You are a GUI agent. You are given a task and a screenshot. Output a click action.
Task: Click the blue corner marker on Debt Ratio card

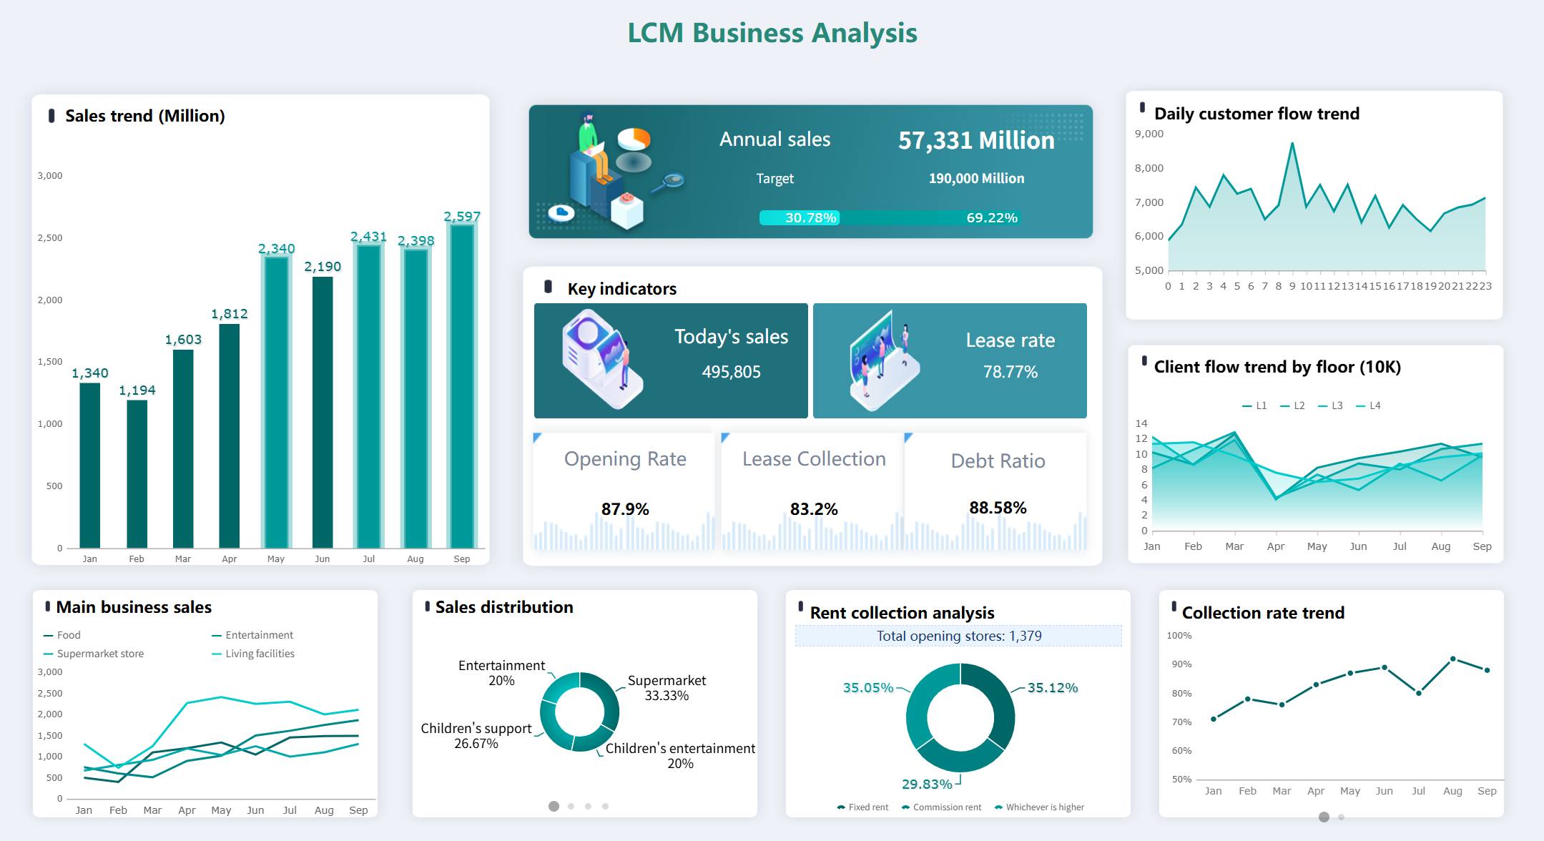pos(908,436)
